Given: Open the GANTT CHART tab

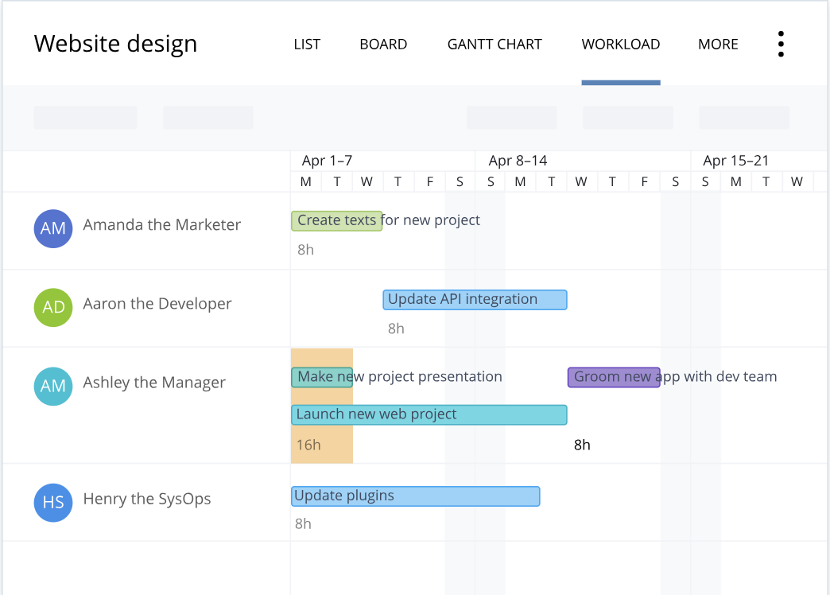Looking at the screenshot, I should pos(495,45).
